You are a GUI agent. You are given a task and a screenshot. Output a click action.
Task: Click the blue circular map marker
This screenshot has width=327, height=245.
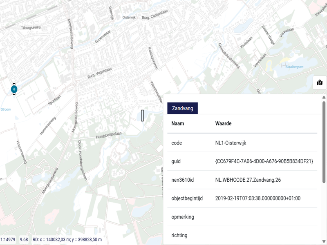[14, 89]
